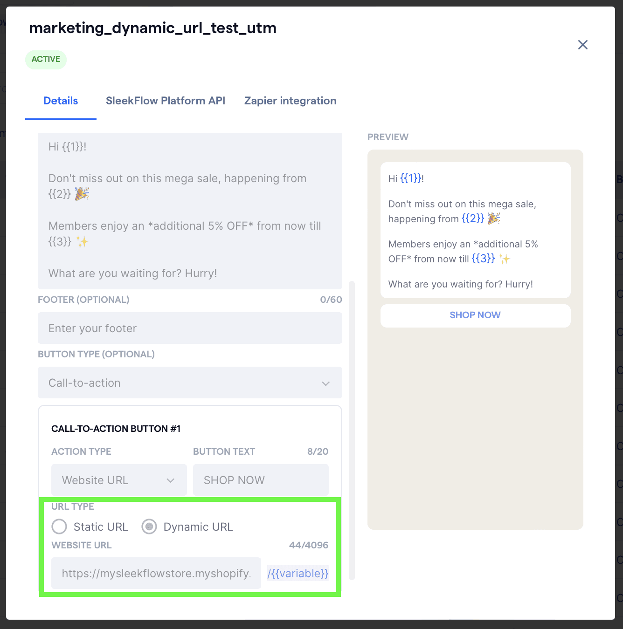Click the message body template text
Viewport: 623px width, 629px height.
(x=189, y=210)
